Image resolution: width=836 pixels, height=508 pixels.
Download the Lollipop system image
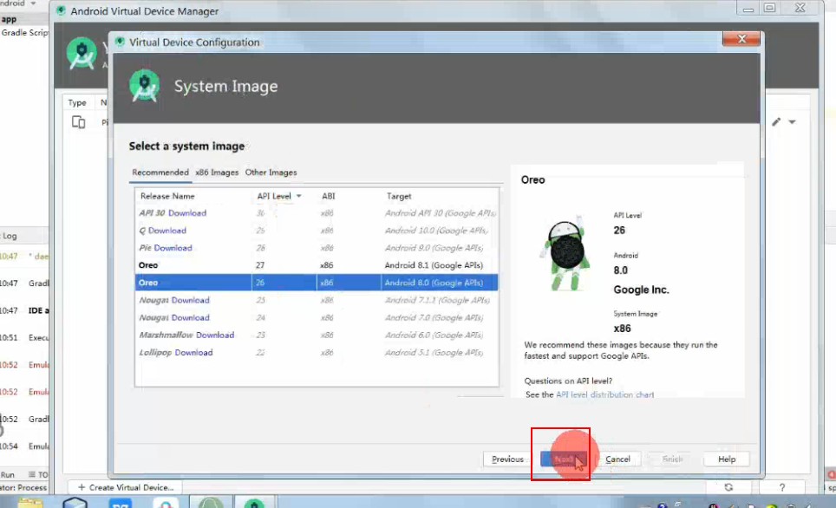[193, 352]
